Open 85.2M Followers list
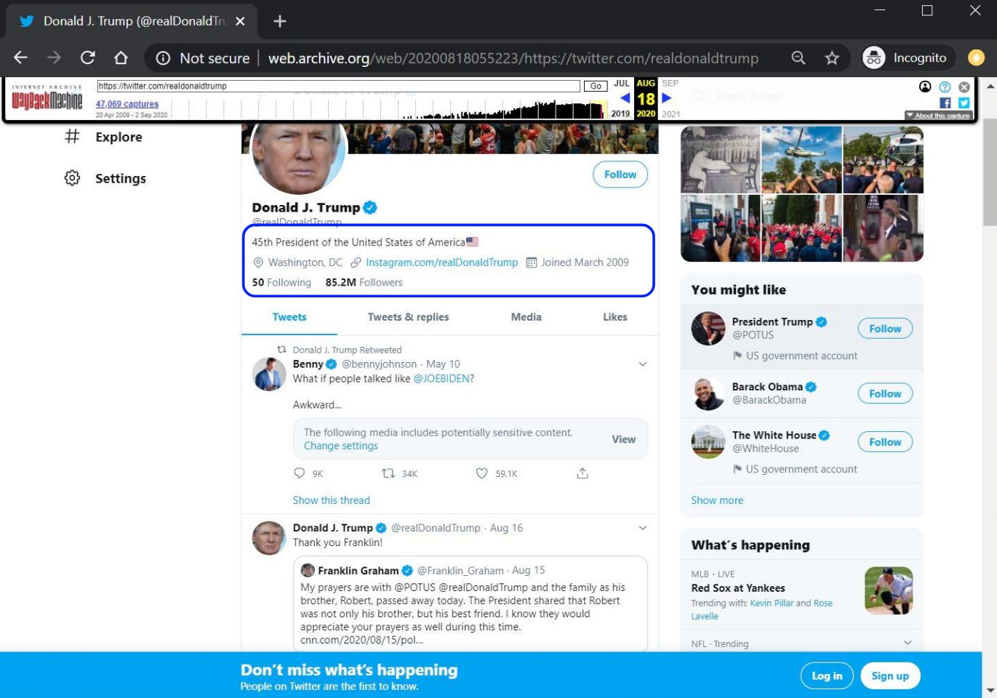 [x=364, y=282]
